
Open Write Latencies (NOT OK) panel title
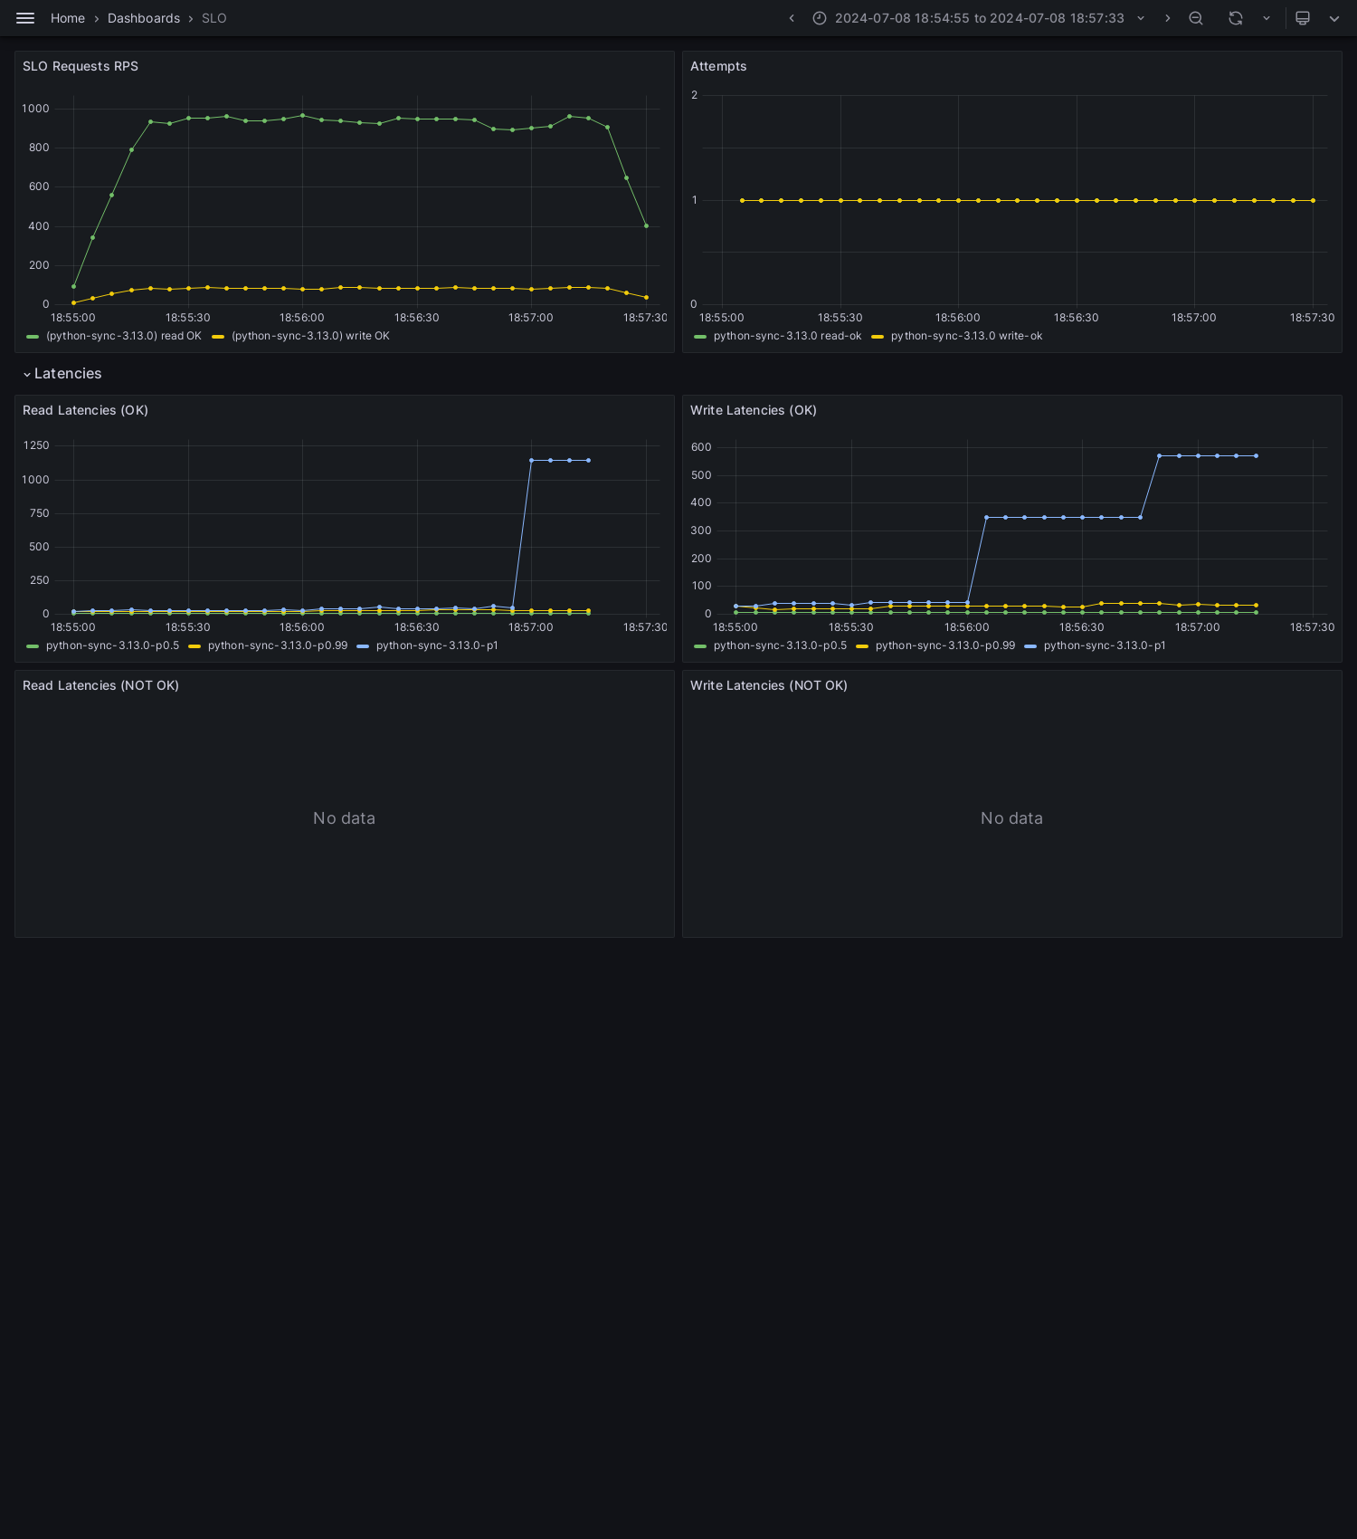point(769,685)
